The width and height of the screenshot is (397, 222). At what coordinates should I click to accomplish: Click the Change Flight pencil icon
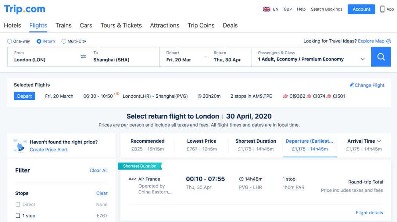point(352,85)
